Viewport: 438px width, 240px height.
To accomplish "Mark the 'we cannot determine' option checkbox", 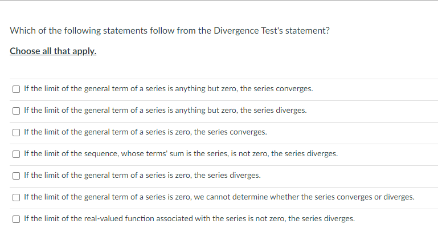I will tap(16, 197).
